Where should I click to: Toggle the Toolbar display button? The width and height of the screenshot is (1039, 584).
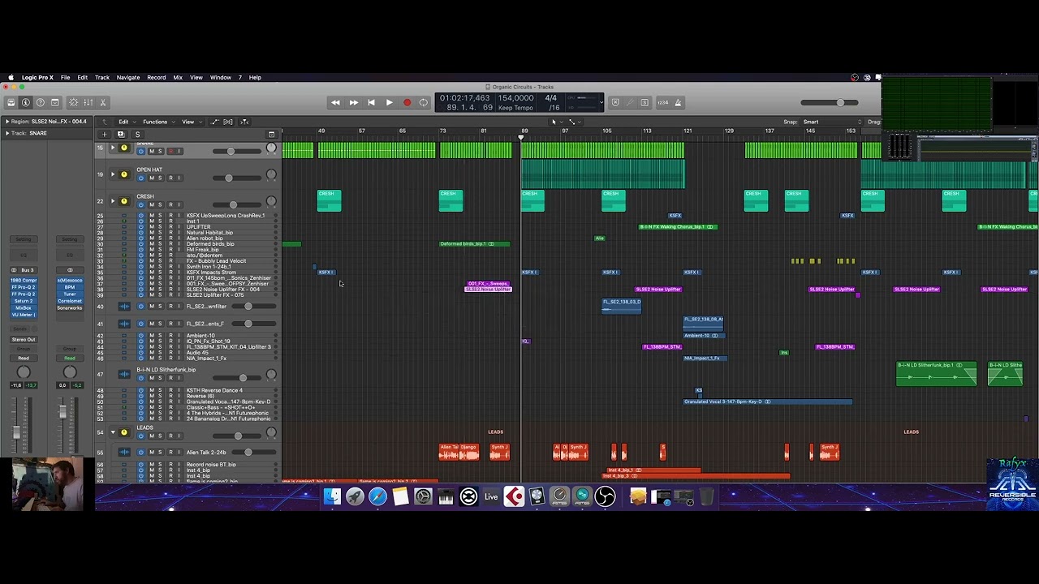coord(55,102)
